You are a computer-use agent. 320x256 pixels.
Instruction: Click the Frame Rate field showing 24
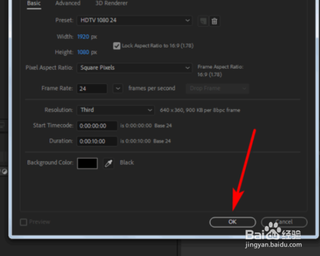click(x=92, y=88)
